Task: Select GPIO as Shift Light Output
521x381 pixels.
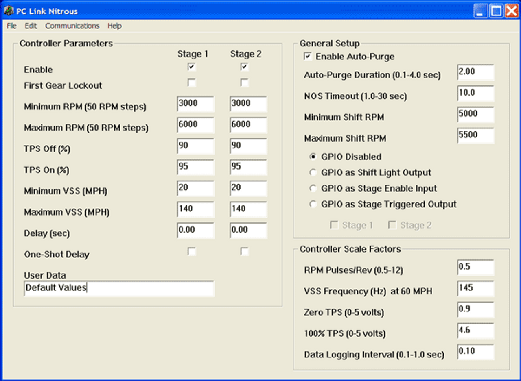Action: coord(313,173)
